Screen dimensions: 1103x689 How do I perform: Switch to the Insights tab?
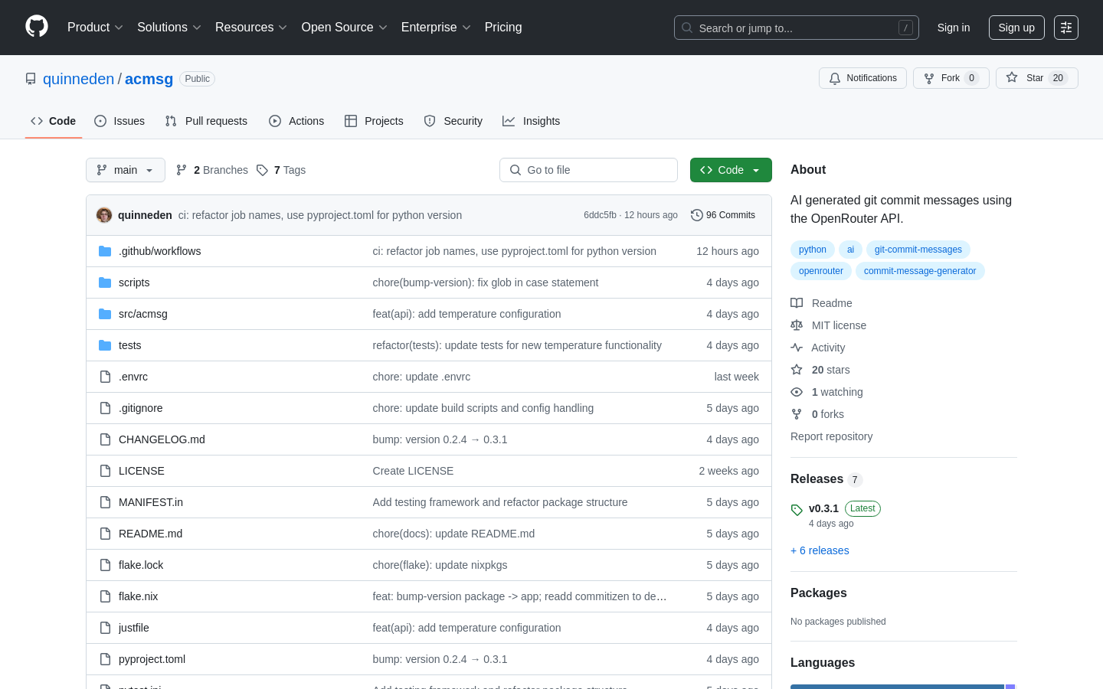(532, 121)
